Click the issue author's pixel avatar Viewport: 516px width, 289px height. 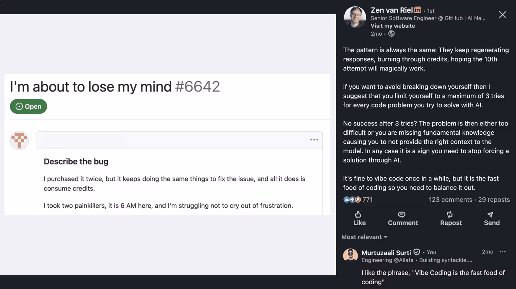(19, 140)
